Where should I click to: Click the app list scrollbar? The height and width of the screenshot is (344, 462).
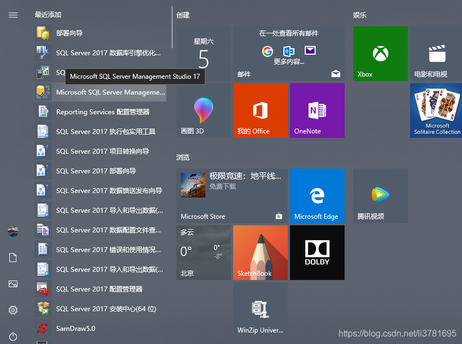click(172, 27)
